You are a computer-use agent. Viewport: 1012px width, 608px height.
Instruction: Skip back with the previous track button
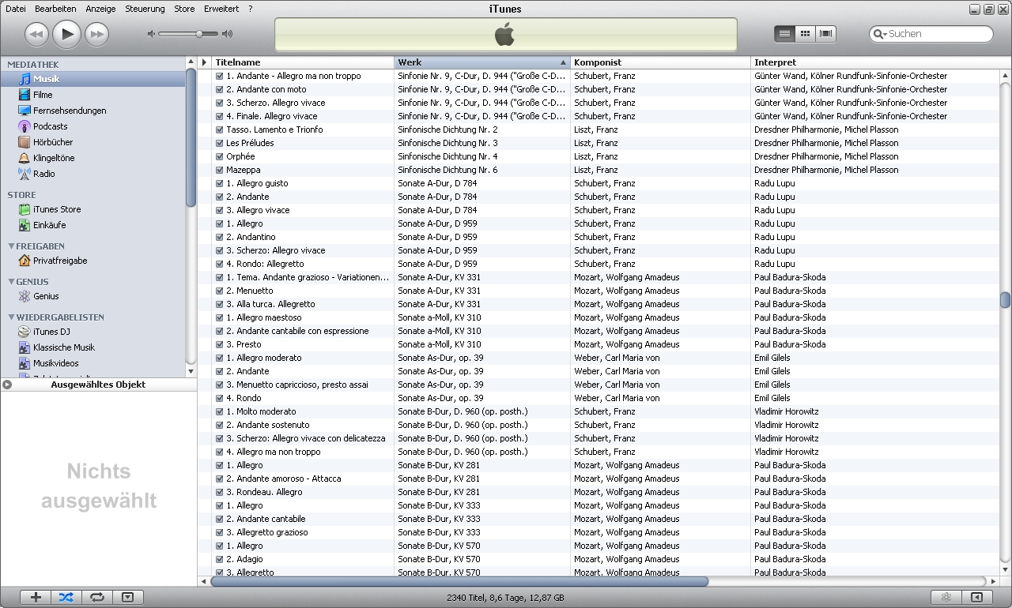(37, 34)
